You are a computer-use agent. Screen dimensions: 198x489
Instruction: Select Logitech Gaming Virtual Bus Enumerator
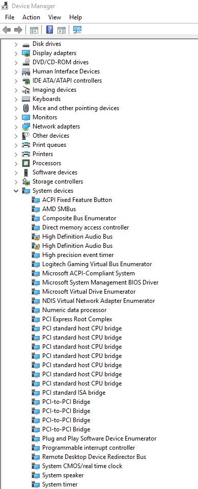(x=97, y=264)
